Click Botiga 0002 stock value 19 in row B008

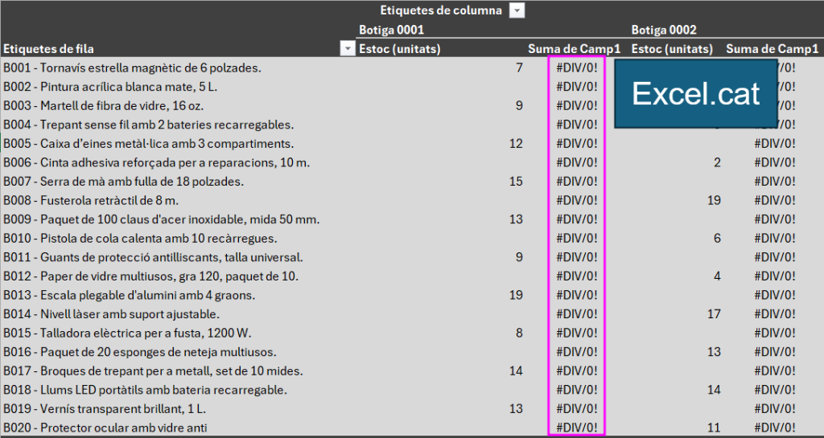pos(715,200)
